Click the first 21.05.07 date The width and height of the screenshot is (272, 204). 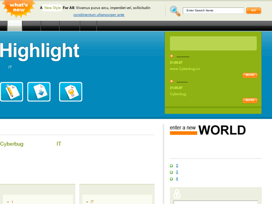[x=176, y=63]
